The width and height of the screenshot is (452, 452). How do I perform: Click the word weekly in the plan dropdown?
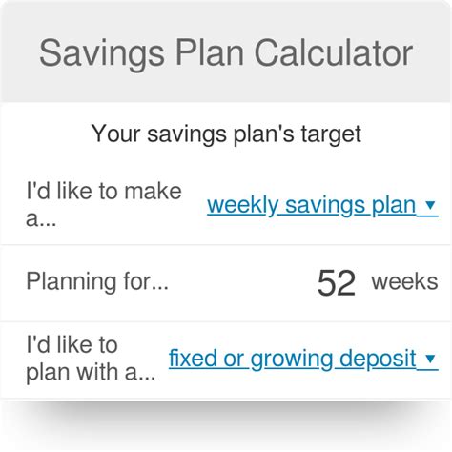click(243, 206)
